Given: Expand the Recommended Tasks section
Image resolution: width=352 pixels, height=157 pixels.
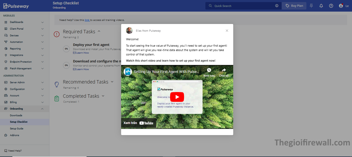Looking at the screenshot, I should (x=112, y=82).
